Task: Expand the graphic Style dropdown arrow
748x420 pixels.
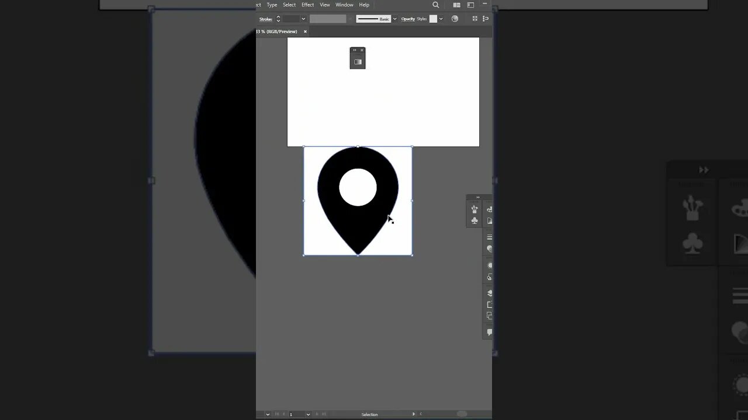Action: [x=441, y=19]
